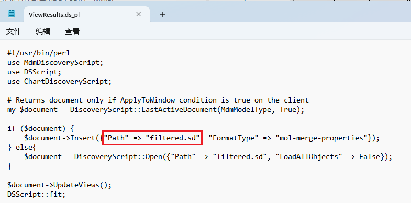Close the ViewResults.ds_pl tab

coord(138,14)
